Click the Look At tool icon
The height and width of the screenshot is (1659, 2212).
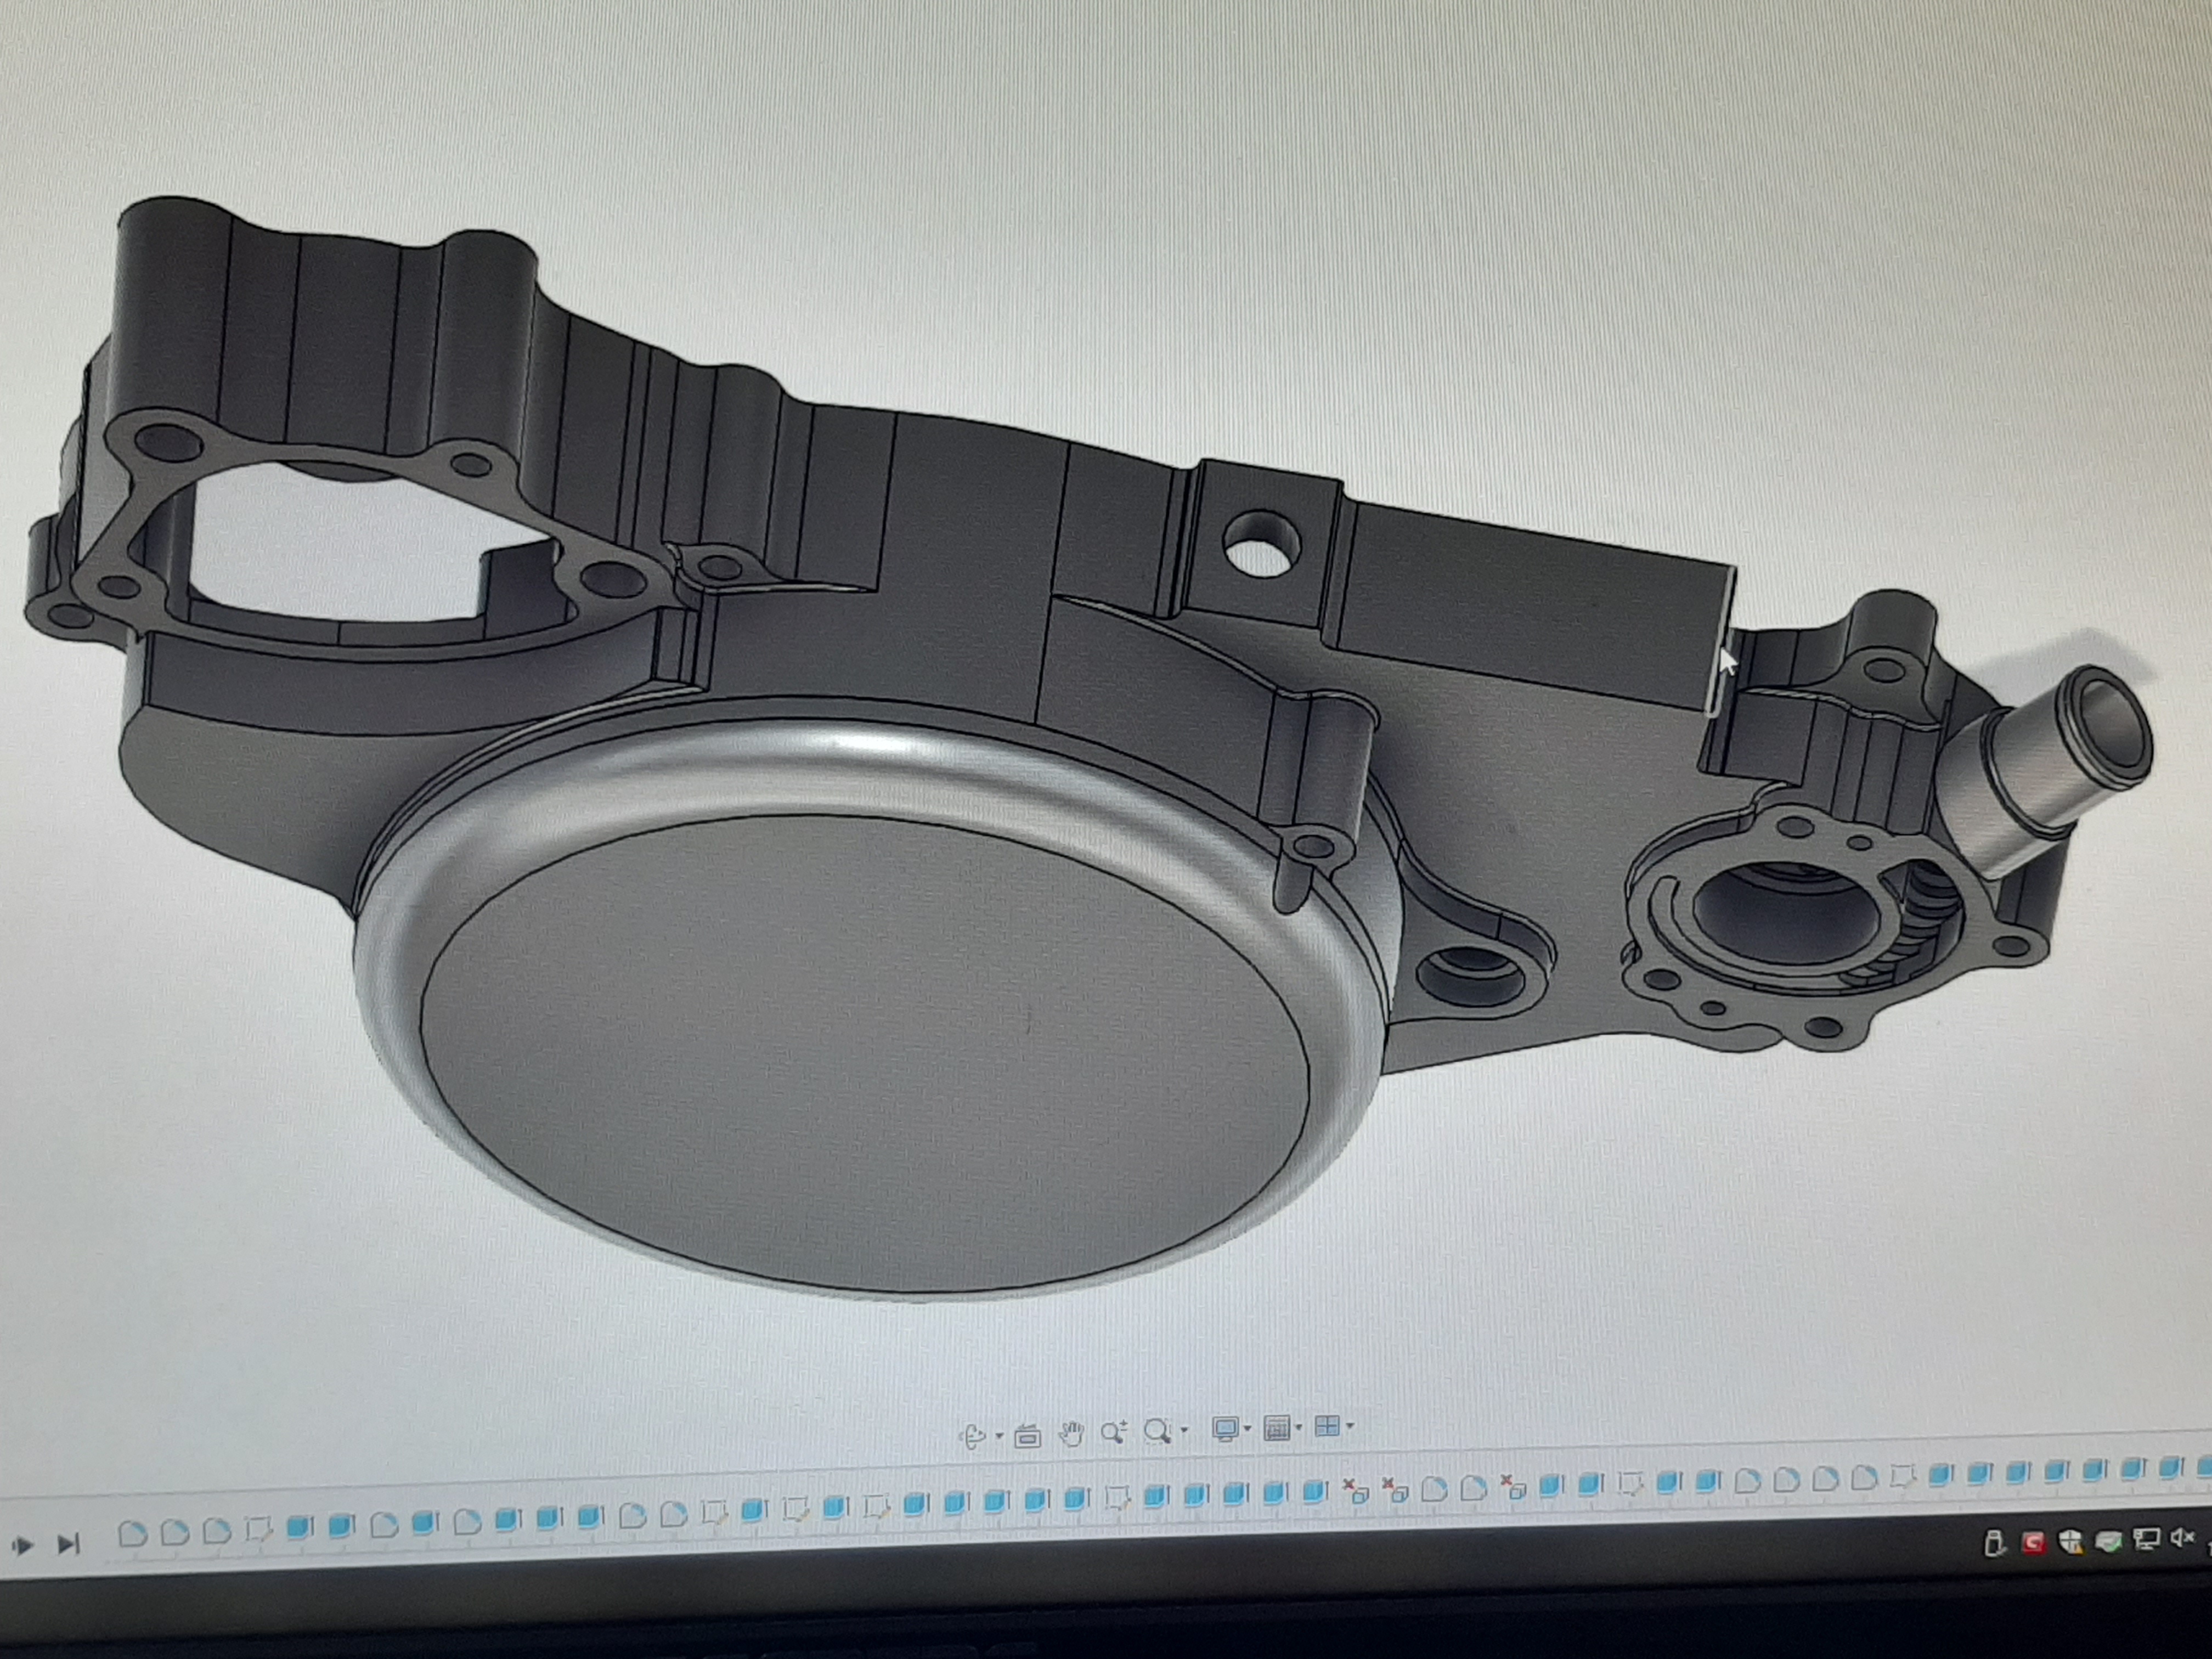pos(1027,1436)
